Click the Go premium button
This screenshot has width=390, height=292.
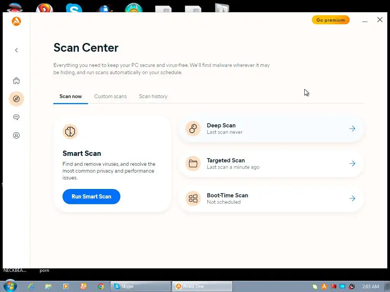pos(331,20)
